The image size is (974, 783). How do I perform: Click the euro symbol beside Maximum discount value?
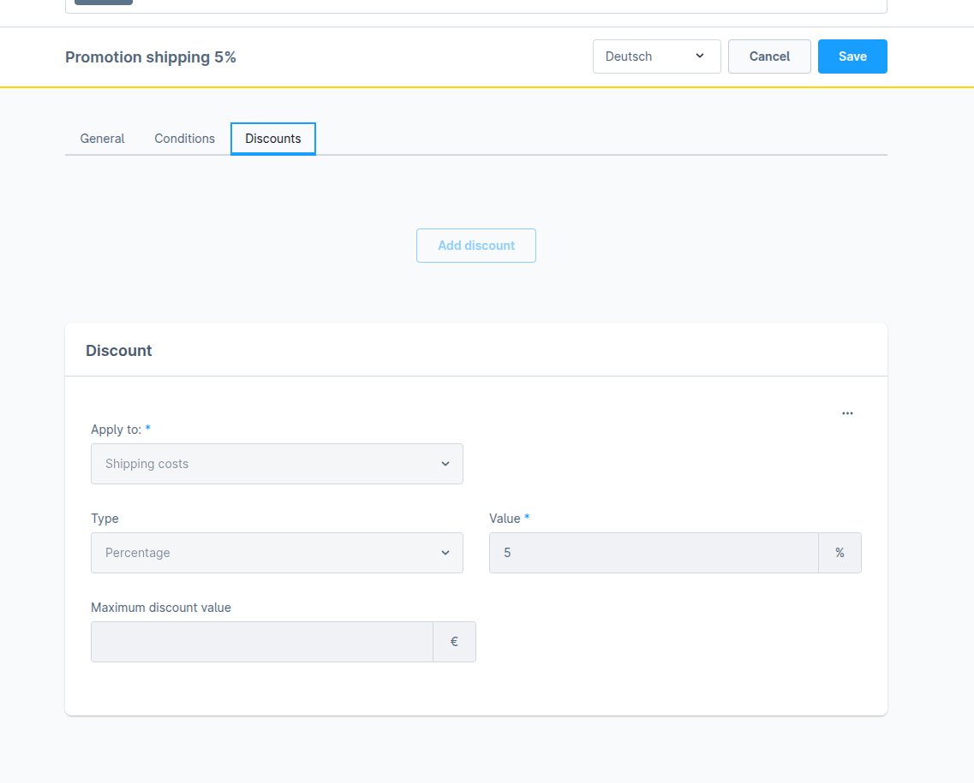(x=454, y=642)
